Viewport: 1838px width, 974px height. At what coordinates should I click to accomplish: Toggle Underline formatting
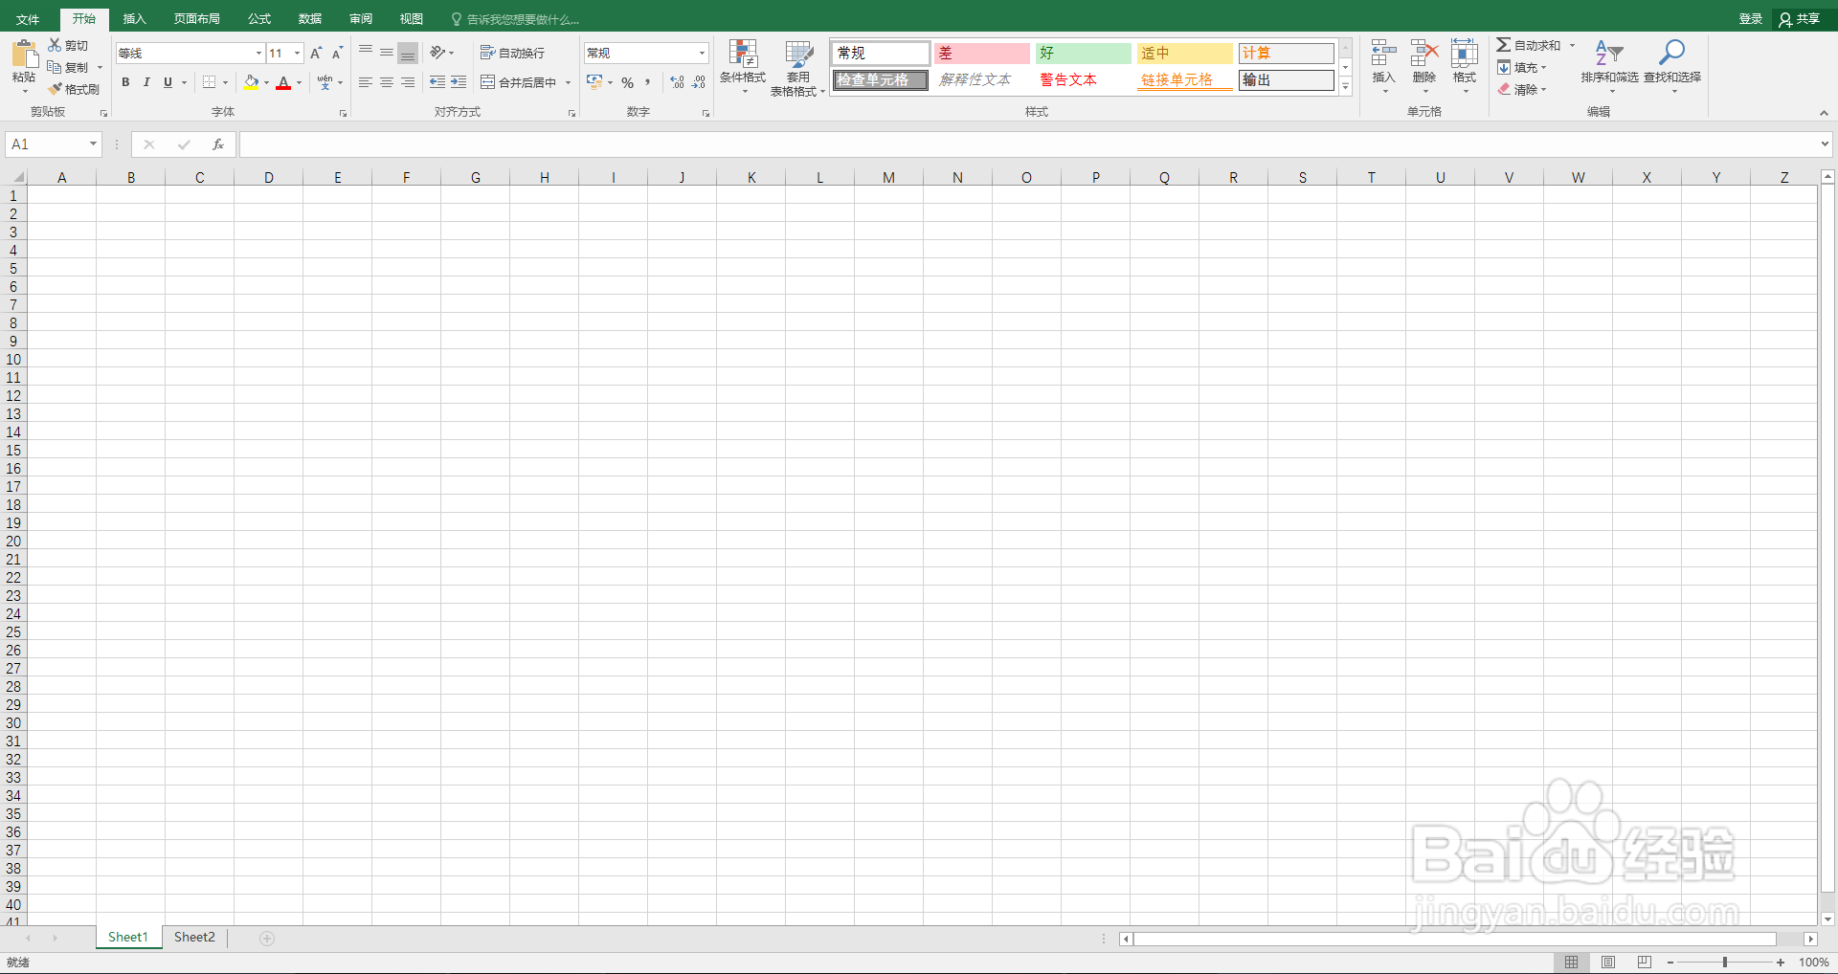tap(168, 82)
